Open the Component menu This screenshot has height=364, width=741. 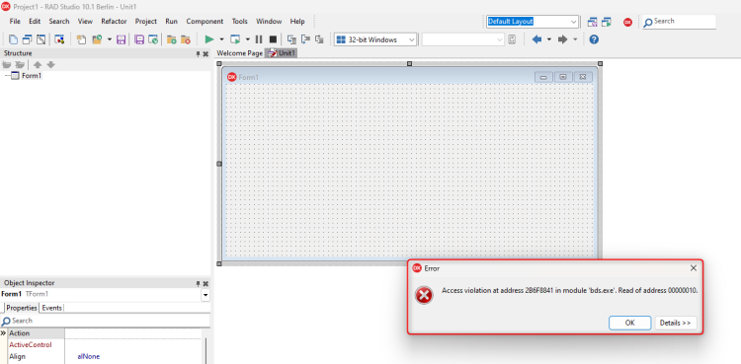[205, 22]
